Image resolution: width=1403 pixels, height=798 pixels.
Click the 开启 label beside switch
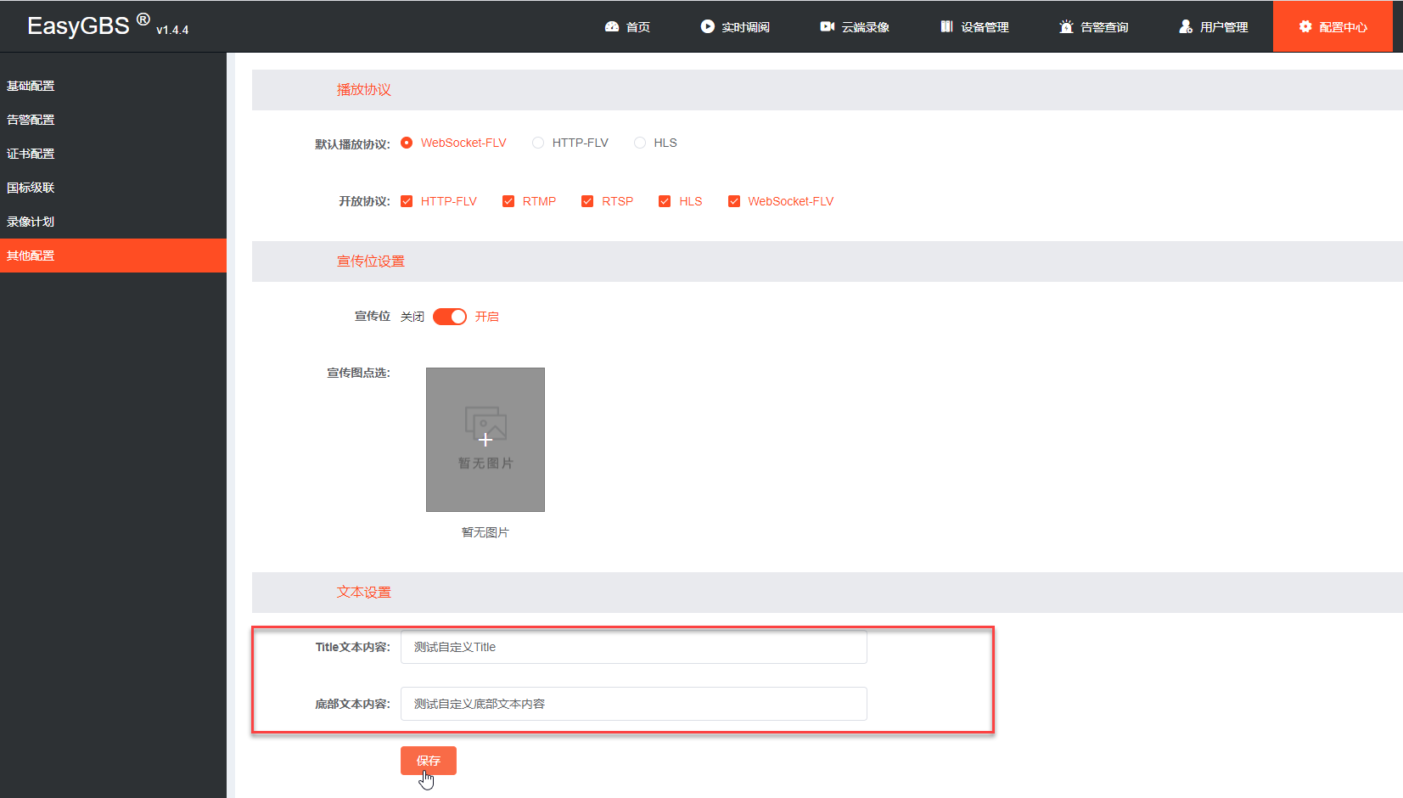tap(487, 317)
